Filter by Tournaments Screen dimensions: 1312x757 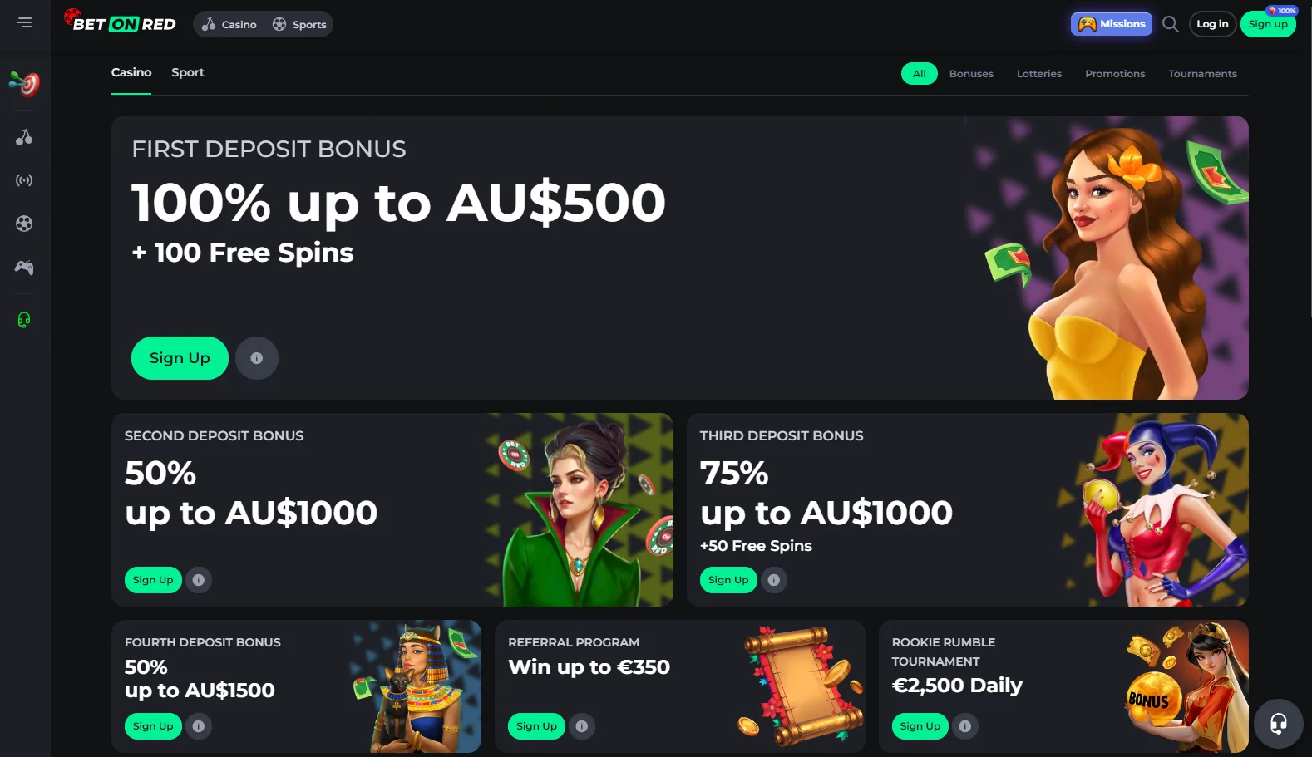(1202, 74)
